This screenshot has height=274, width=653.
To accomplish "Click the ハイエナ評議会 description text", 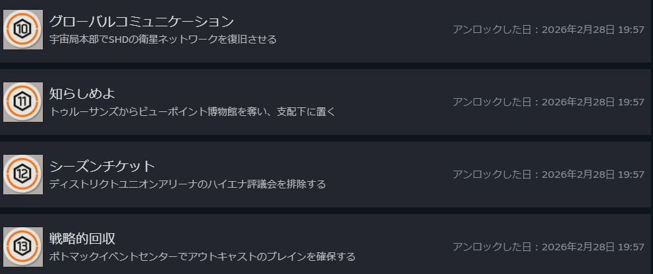I will (187, 184).
